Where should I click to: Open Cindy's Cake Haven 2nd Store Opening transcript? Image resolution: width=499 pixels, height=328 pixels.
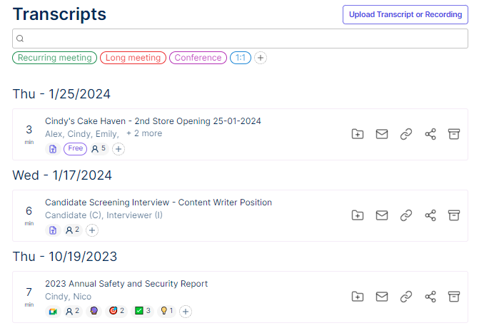pos(153,121)
